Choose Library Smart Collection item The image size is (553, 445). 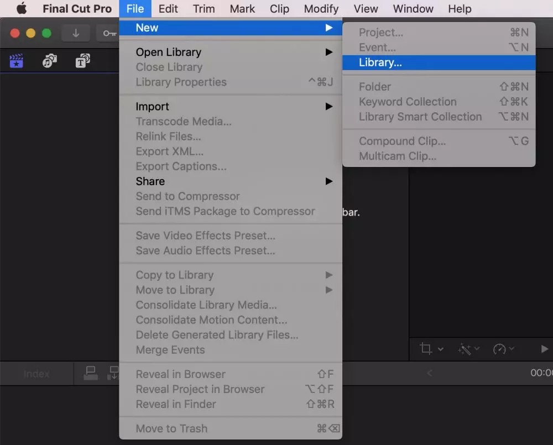[439, 117]
